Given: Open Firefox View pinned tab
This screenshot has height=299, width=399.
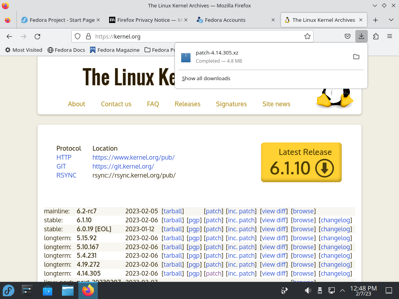Looking at the screenshot, I should (x=8, y=20).
